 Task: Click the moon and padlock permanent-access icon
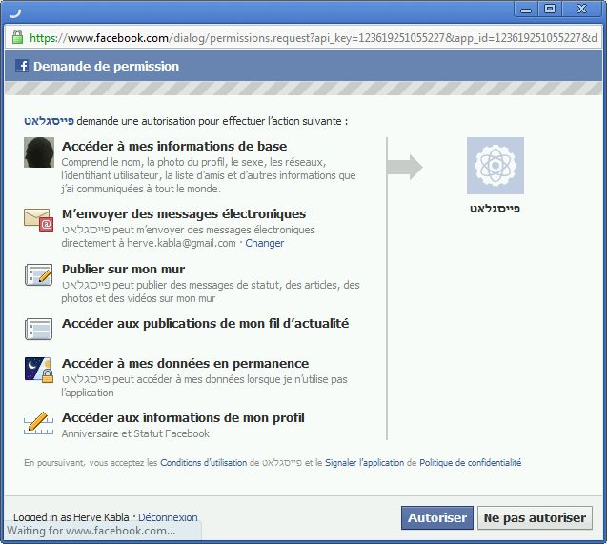39,370
